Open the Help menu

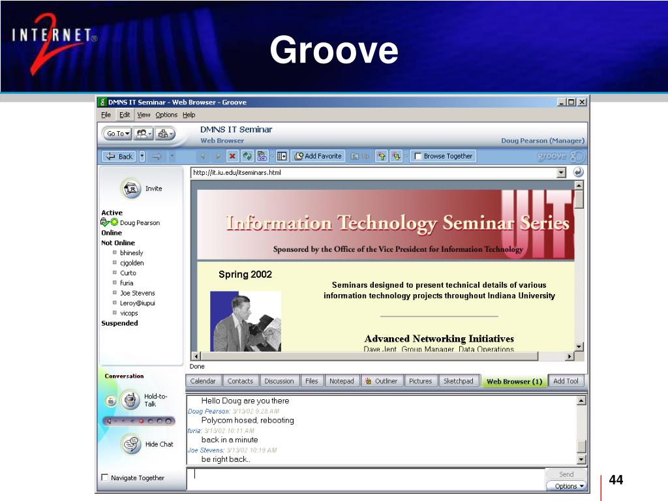click(x=189, y=115)
